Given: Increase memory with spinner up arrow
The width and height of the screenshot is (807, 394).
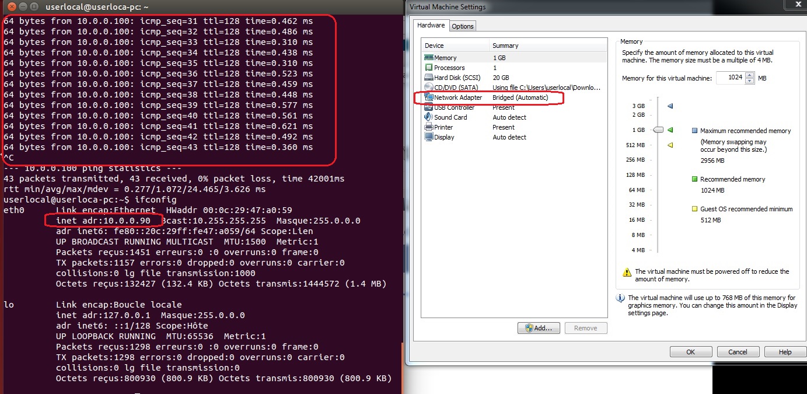Looking at the screenshot, I should pos(750,75).
